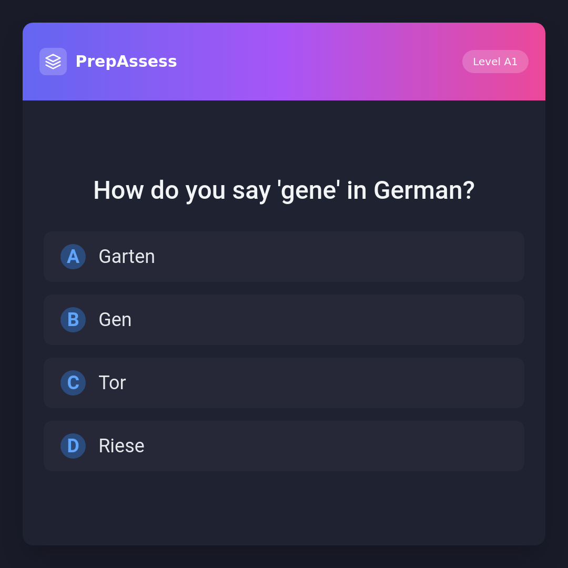This screenshot has height=568, width=568.
Task: Click the word 'Tor' in option C
Action: [x=113, y=383]
